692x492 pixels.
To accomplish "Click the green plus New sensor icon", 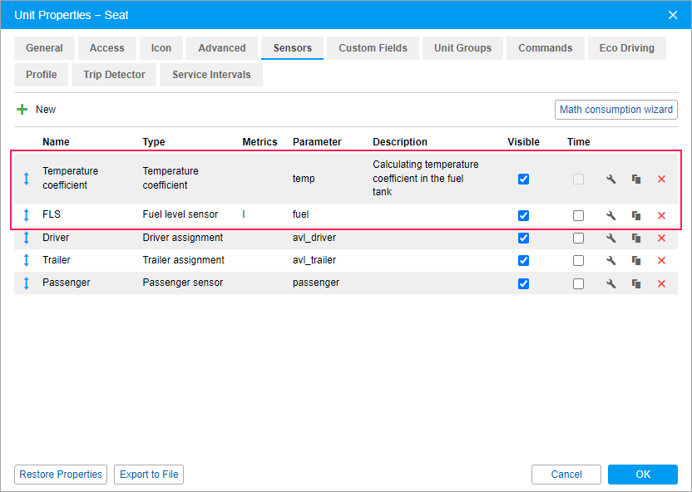I will (22, 110).
